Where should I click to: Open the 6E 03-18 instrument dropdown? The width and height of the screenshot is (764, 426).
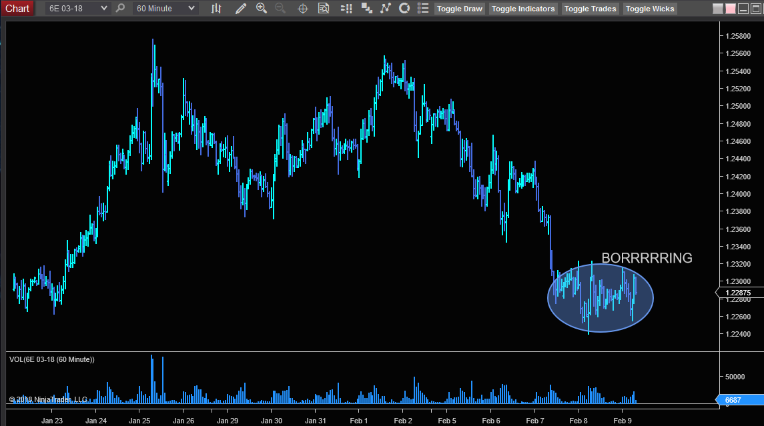pos(77,8)
